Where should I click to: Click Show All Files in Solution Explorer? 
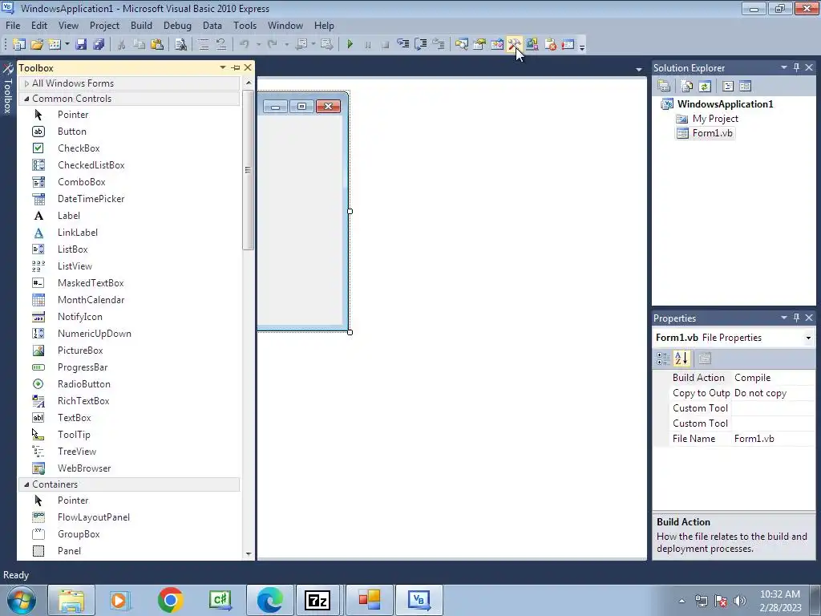[x=687, y=86]
